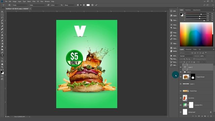Screen dimensions: 215x121
Task: Switch to the Adjustments tab
Action: (197, 10)
